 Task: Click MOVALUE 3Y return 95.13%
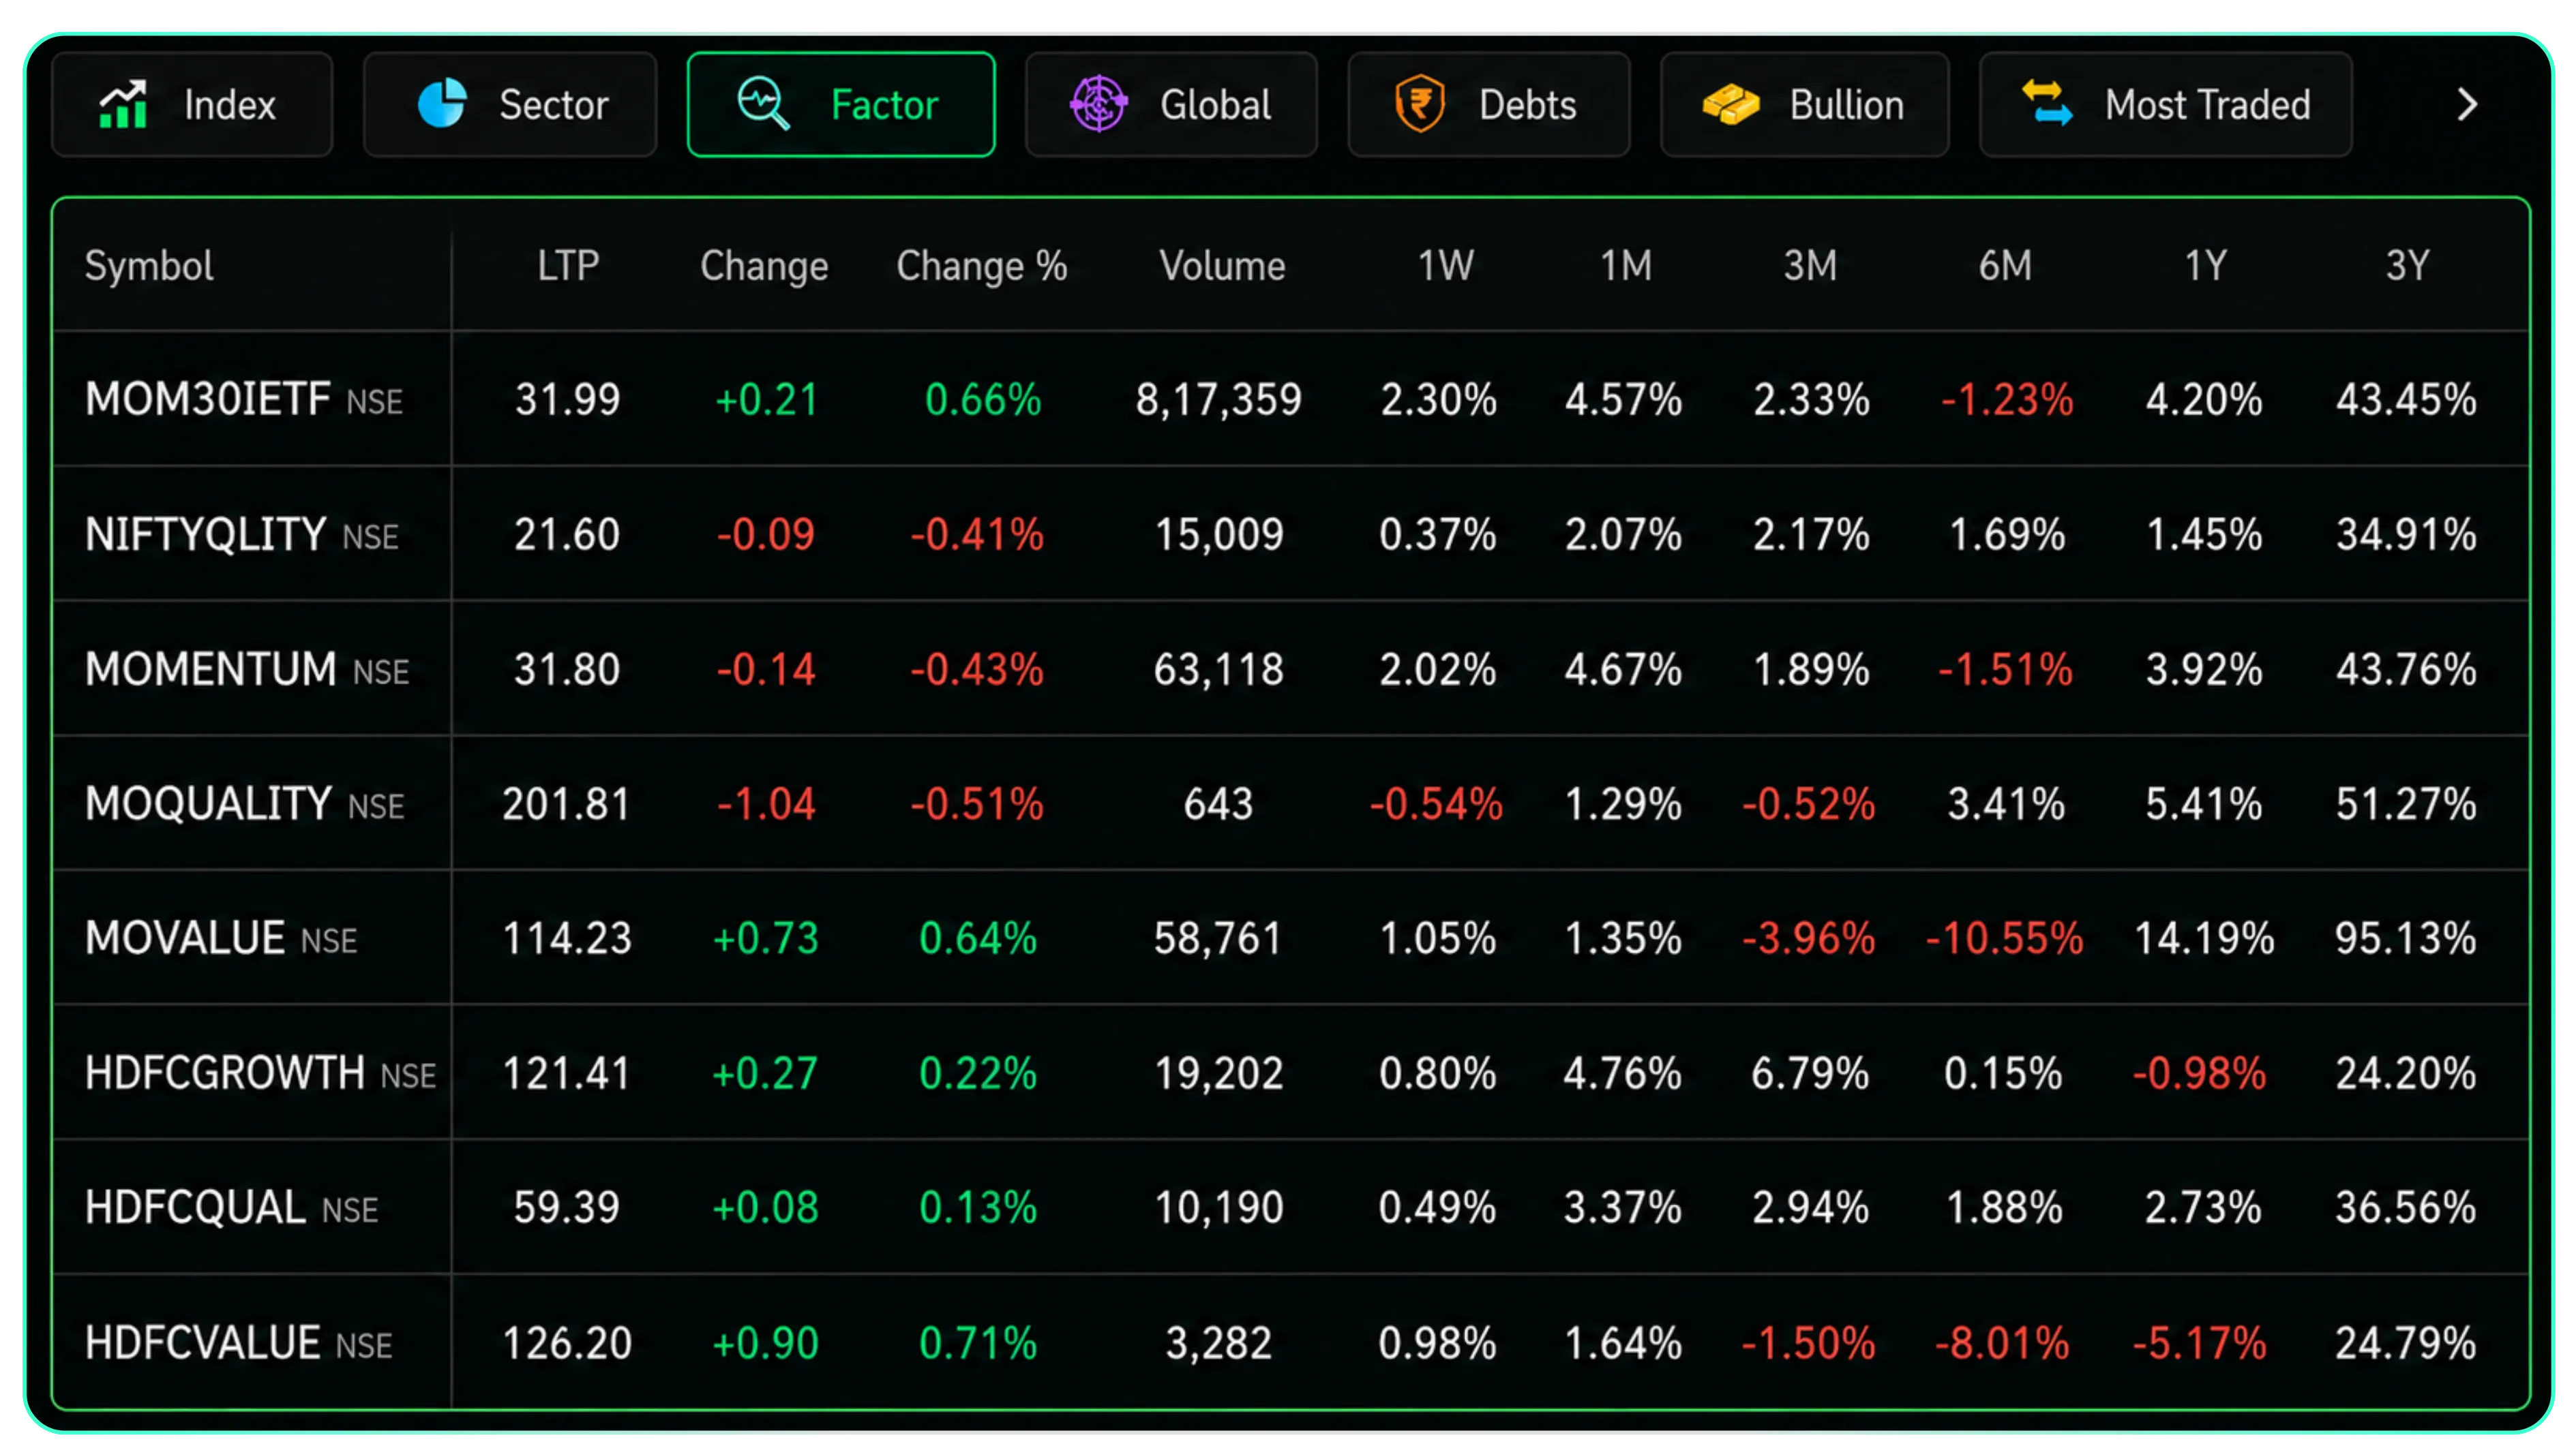pyautogui.click(x=2406, y=938)
